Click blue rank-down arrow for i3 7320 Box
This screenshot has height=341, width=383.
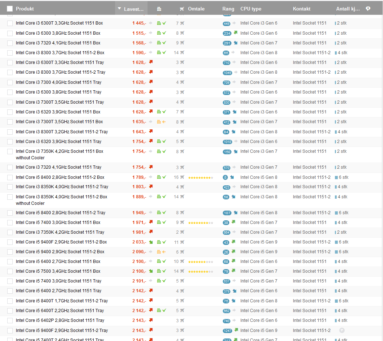pos(235,43)
